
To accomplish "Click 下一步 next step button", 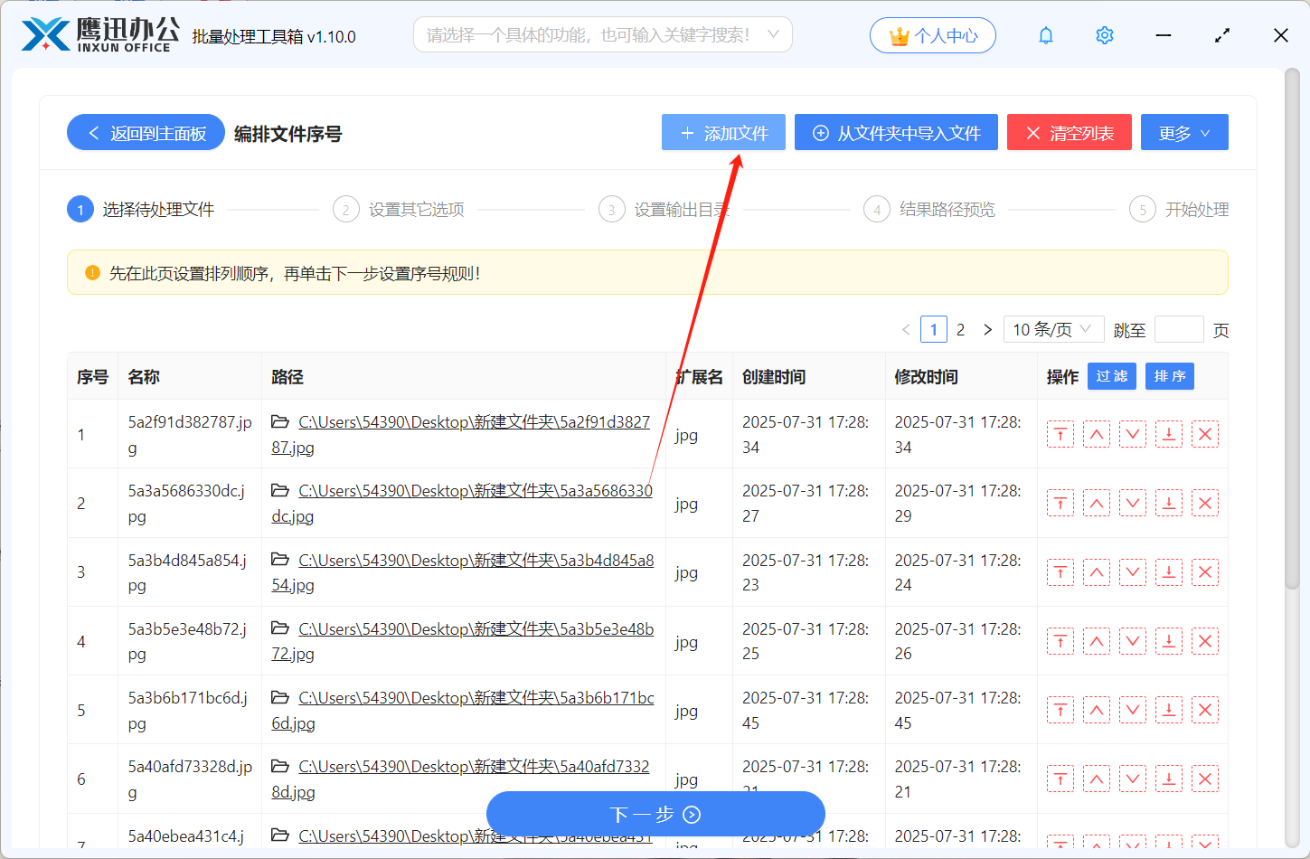I will click(655, 815).
